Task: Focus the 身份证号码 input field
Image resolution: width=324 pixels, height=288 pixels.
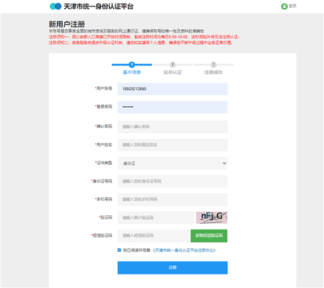Action: click(x=172, y=181)
